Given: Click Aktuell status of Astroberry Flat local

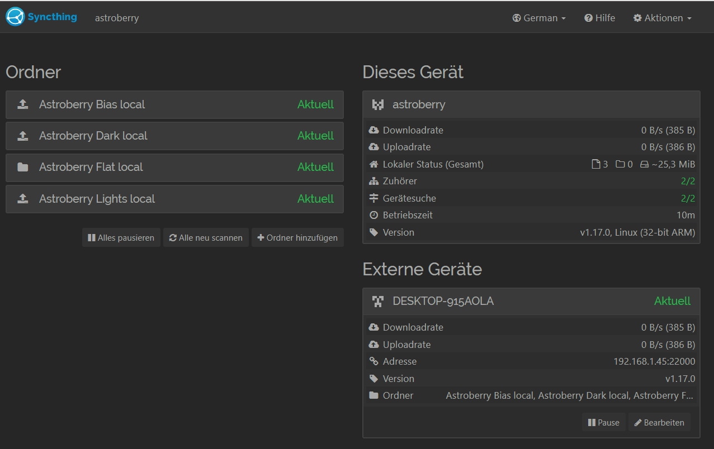Looking at the screenshot, I should coord(315,167).
